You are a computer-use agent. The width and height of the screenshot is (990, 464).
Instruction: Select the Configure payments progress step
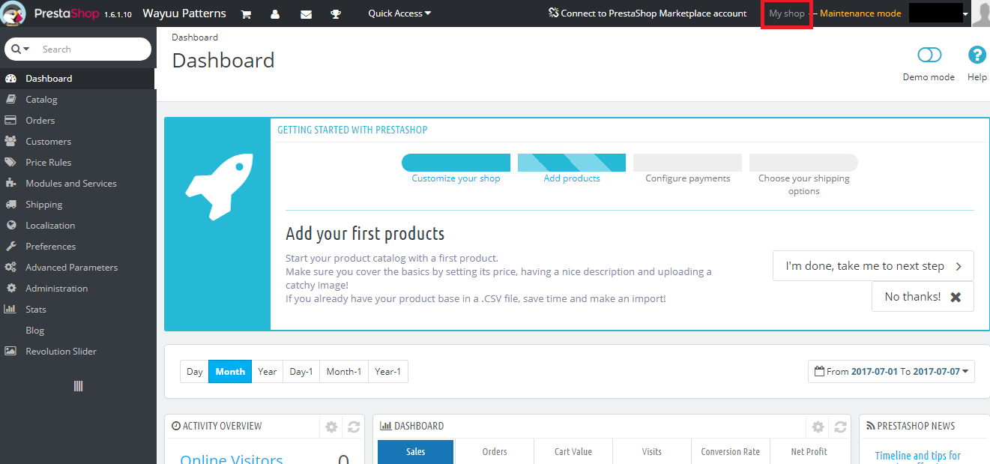687,169
